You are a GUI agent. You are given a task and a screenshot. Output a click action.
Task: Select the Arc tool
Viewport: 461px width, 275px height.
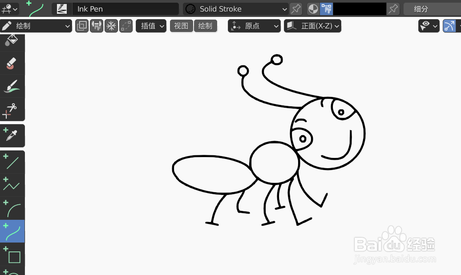click(12, 208)
